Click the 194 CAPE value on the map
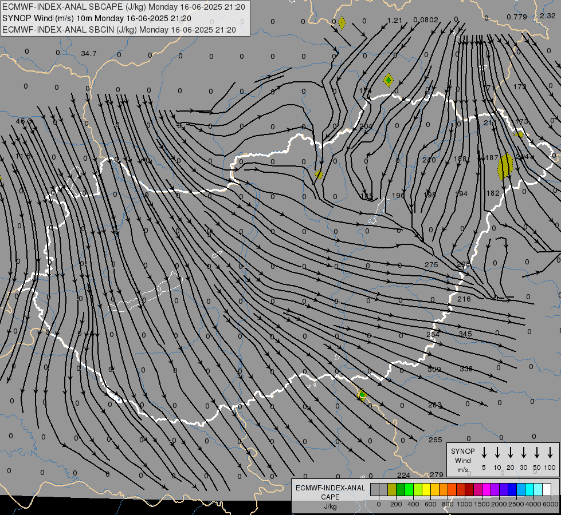 (x=461, y=194)
